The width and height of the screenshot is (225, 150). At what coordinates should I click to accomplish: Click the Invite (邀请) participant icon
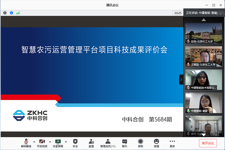click(91, 142)
